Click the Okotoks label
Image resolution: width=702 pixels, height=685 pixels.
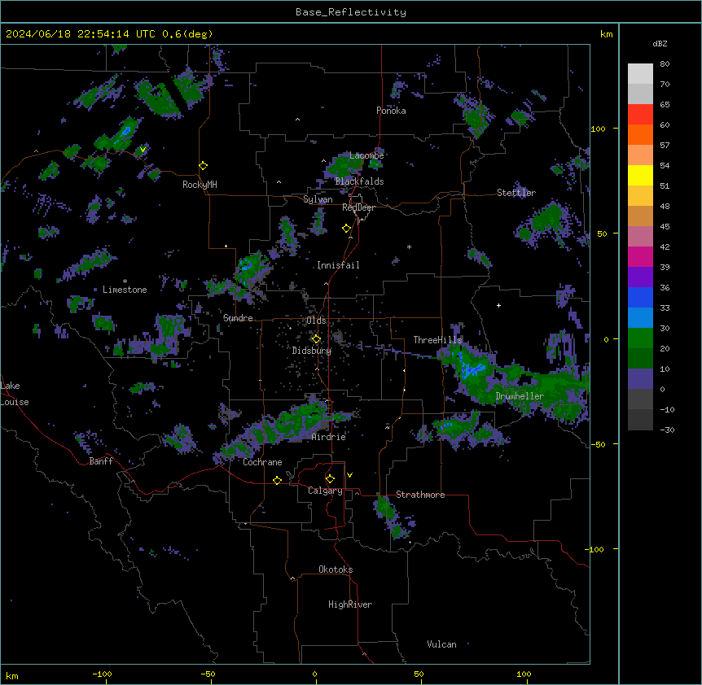pyautogui.click(x=336, y=569)
